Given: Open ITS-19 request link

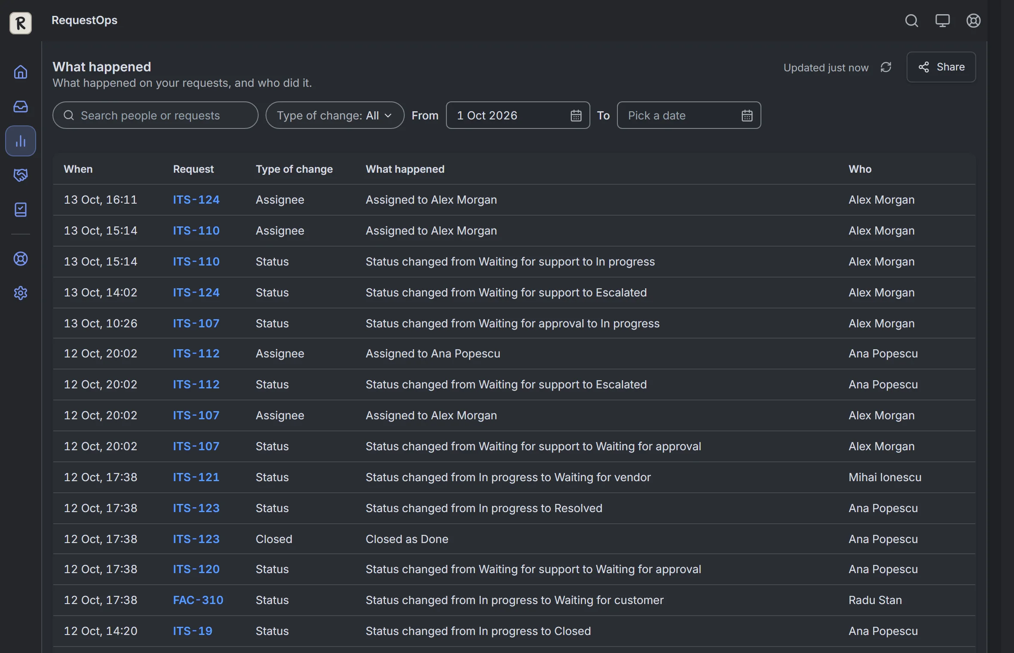Looking at the screenshot, I should click(x=192, y=631).
